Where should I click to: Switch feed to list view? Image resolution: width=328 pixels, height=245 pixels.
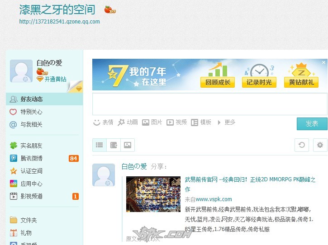pos(100,145)
